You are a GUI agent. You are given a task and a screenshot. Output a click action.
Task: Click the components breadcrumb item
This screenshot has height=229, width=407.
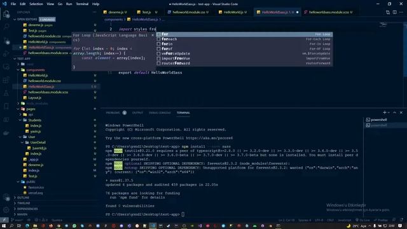(113, 19)
